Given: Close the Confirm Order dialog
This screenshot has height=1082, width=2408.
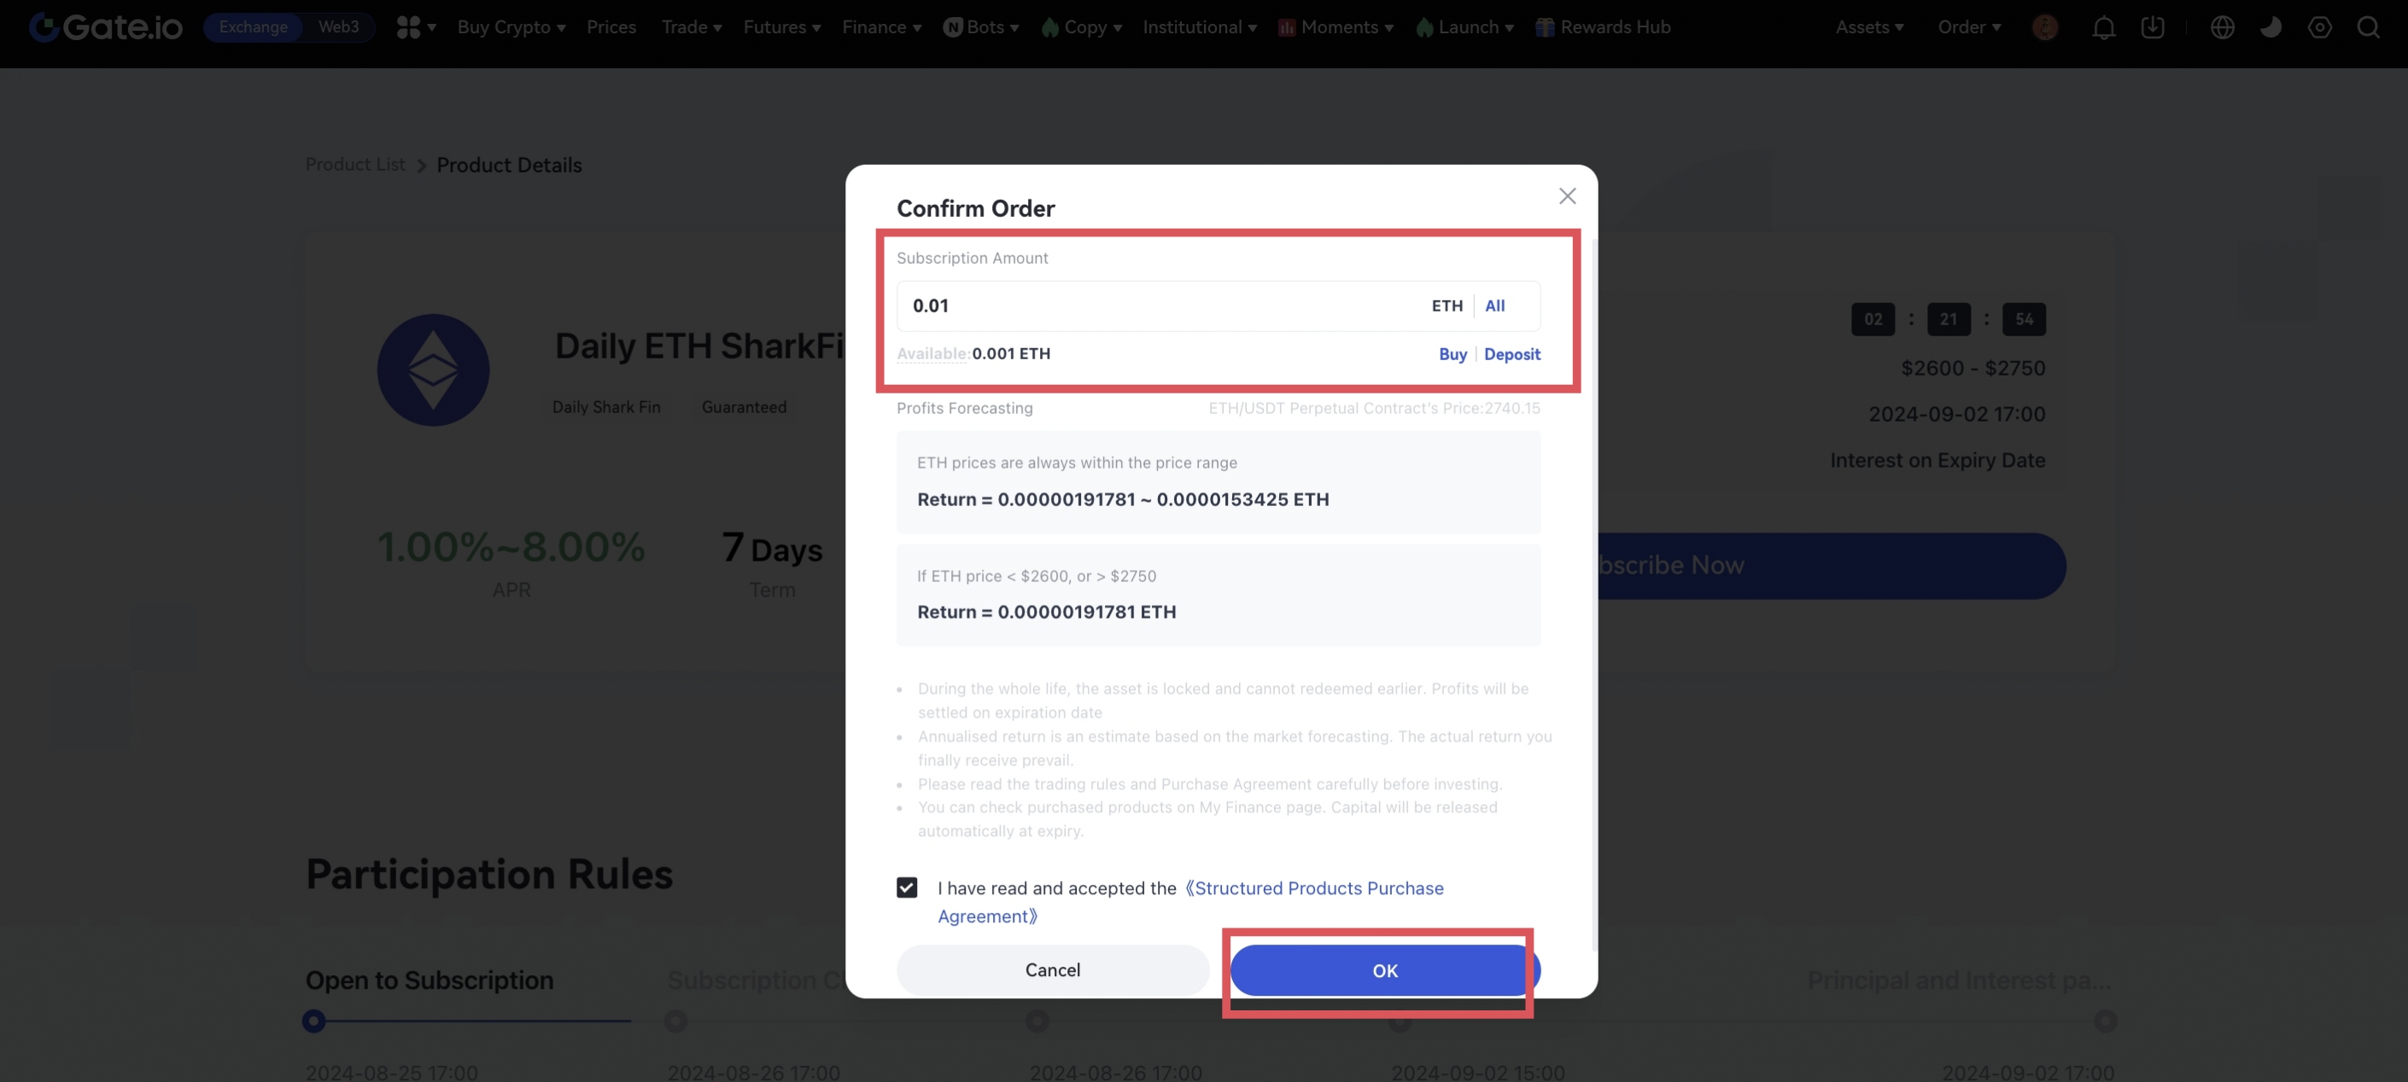Looking at the screenshot, I should (x=1567, y=196).
